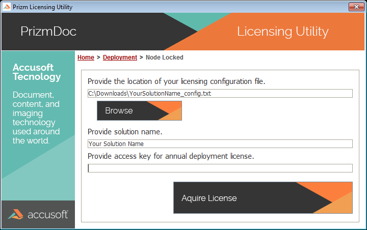This screenshot has width=367, height=230.
Task: Click the Aquire License button
Action: click(263, 198)
